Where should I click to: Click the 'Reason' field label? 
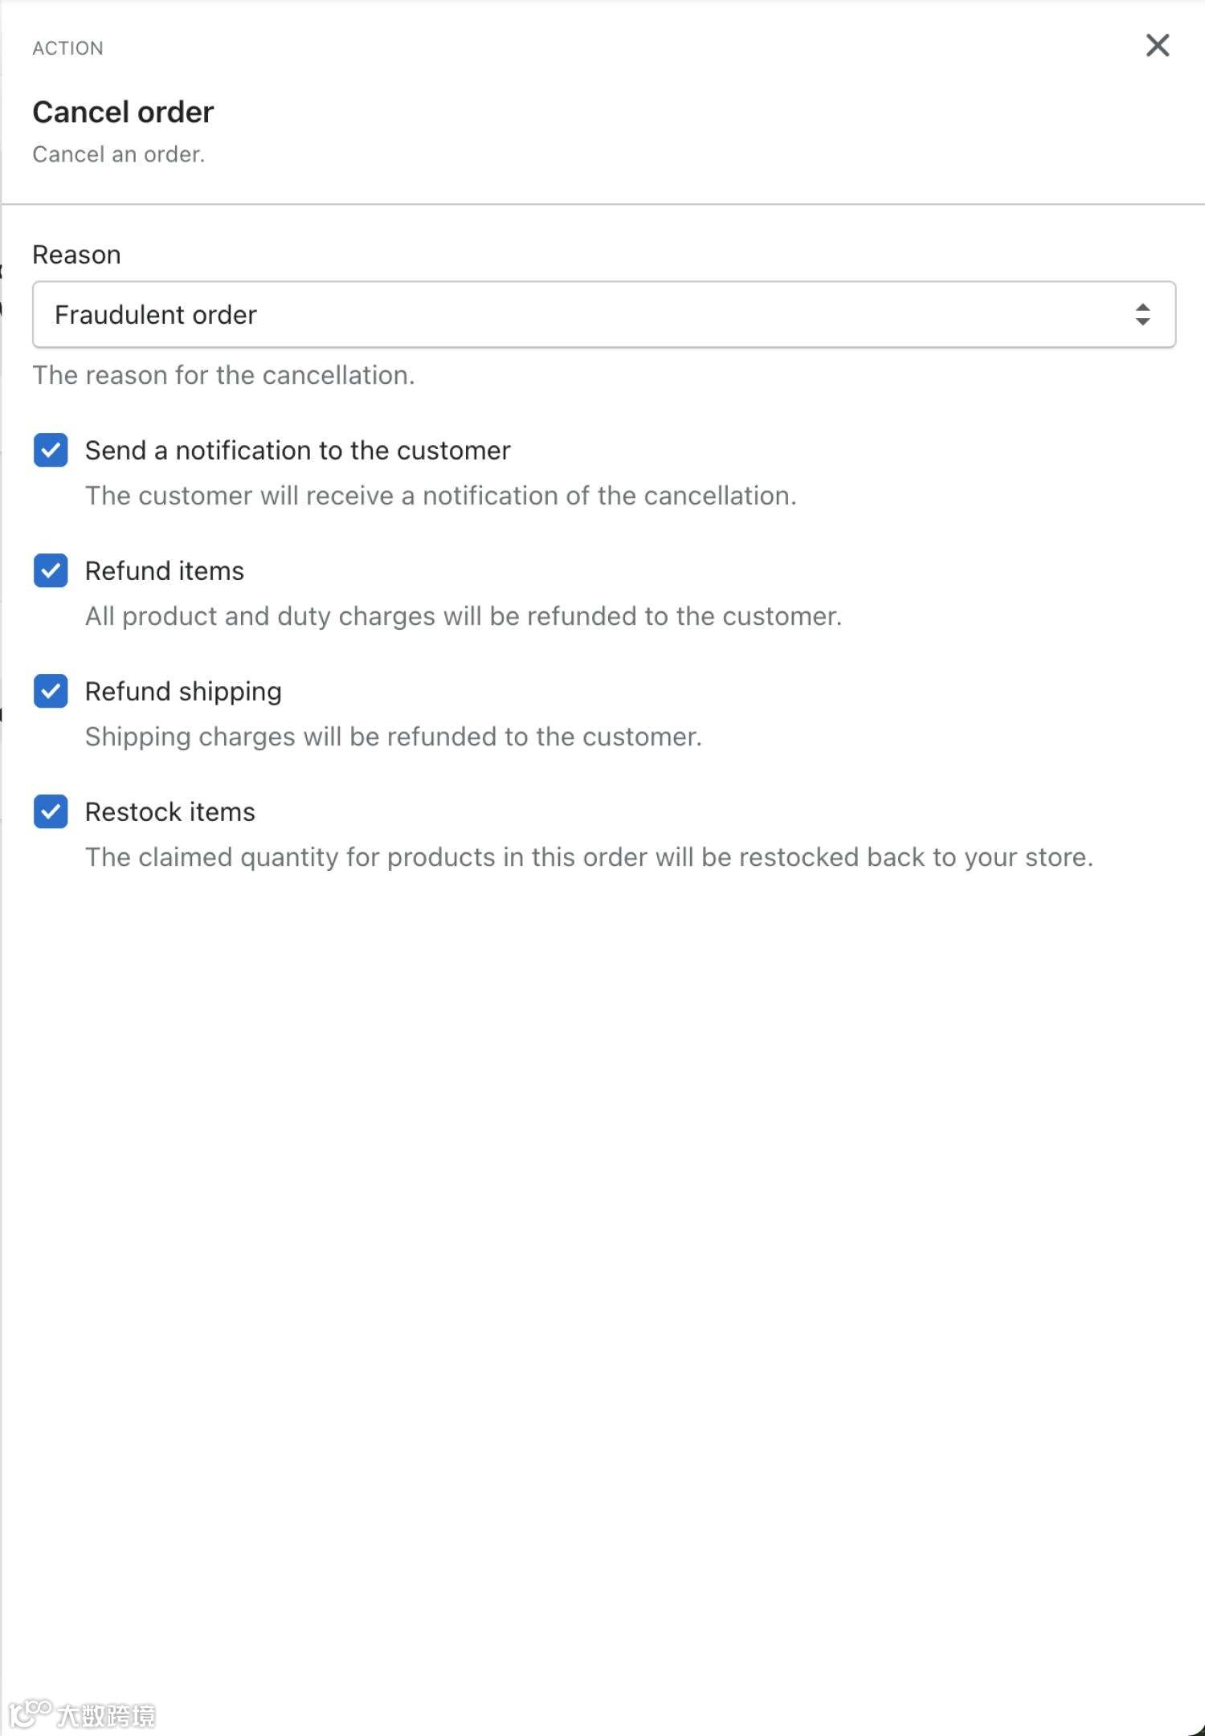pyautogui.click(x=76, y=255)
